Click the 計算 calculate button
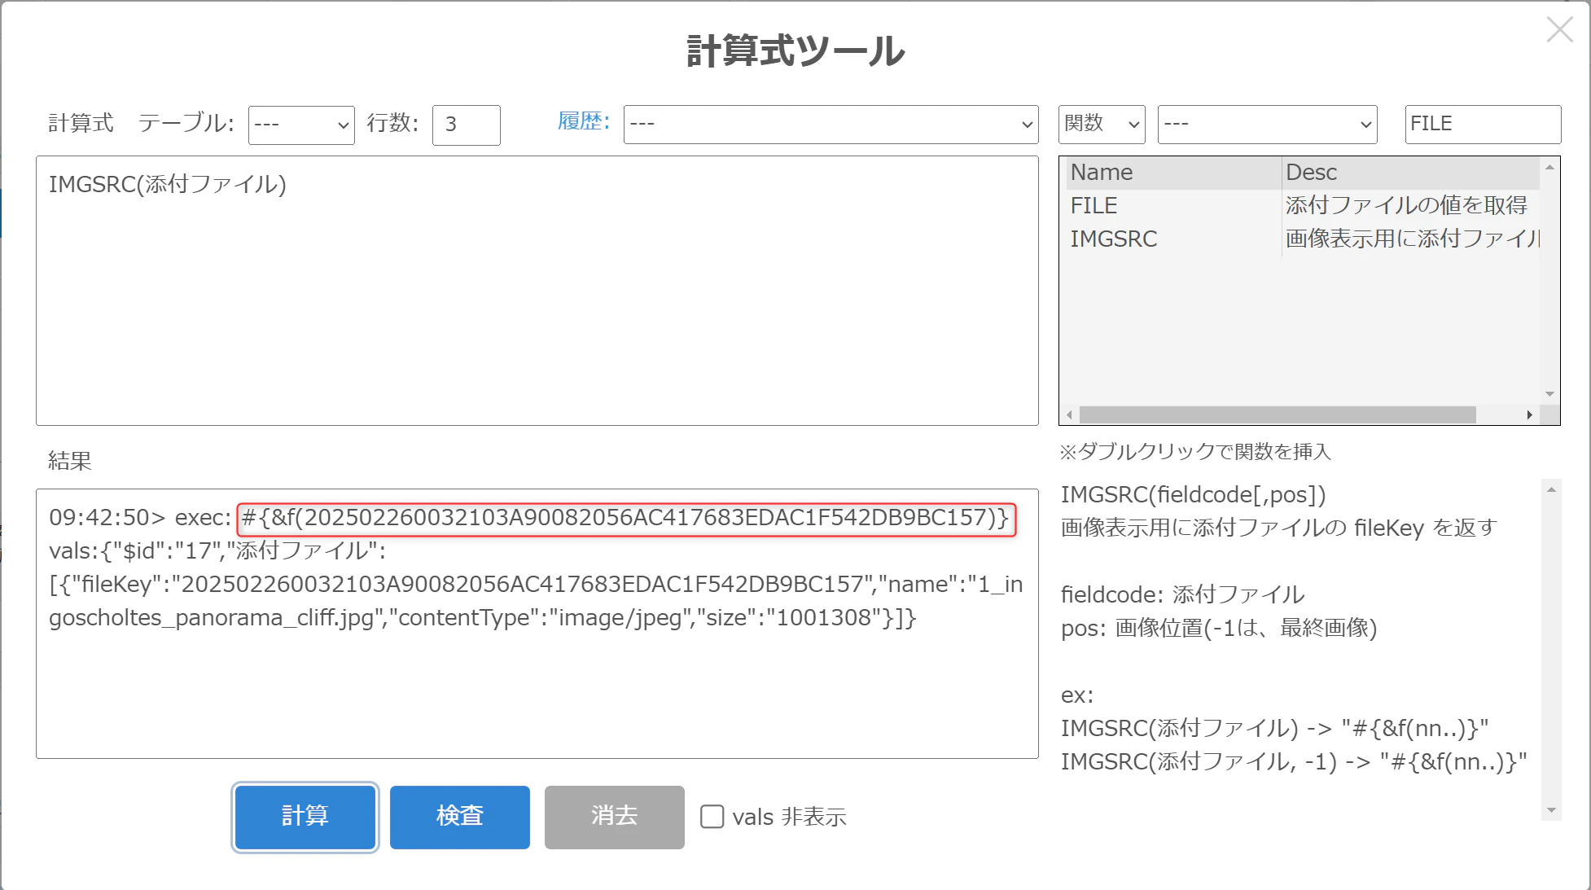1591x890 pixels. pos(305,817)
